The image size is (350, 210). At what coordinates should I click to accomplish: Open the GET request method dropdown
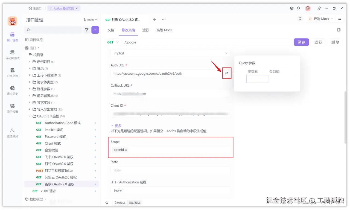[113, 42]
